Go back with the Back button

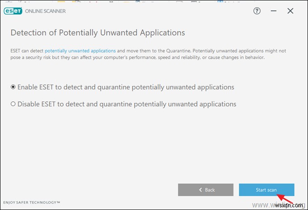[205, 190]
